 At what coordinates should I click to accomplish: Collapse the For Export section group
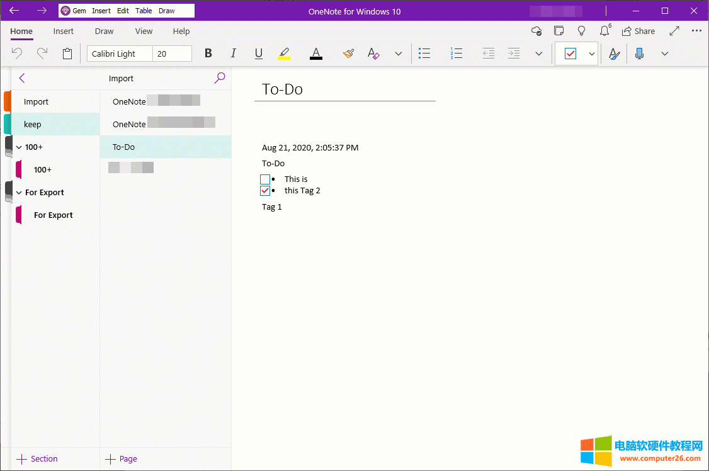coord(18,193)
